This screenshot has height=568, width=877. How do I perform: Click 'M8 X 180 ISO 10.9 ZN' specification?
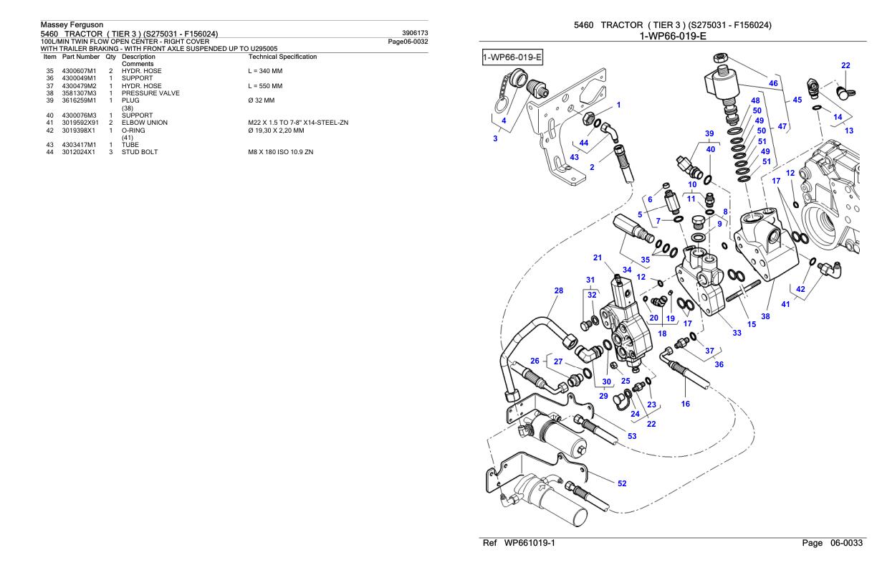pyautogui.click(x=280, y=153)
